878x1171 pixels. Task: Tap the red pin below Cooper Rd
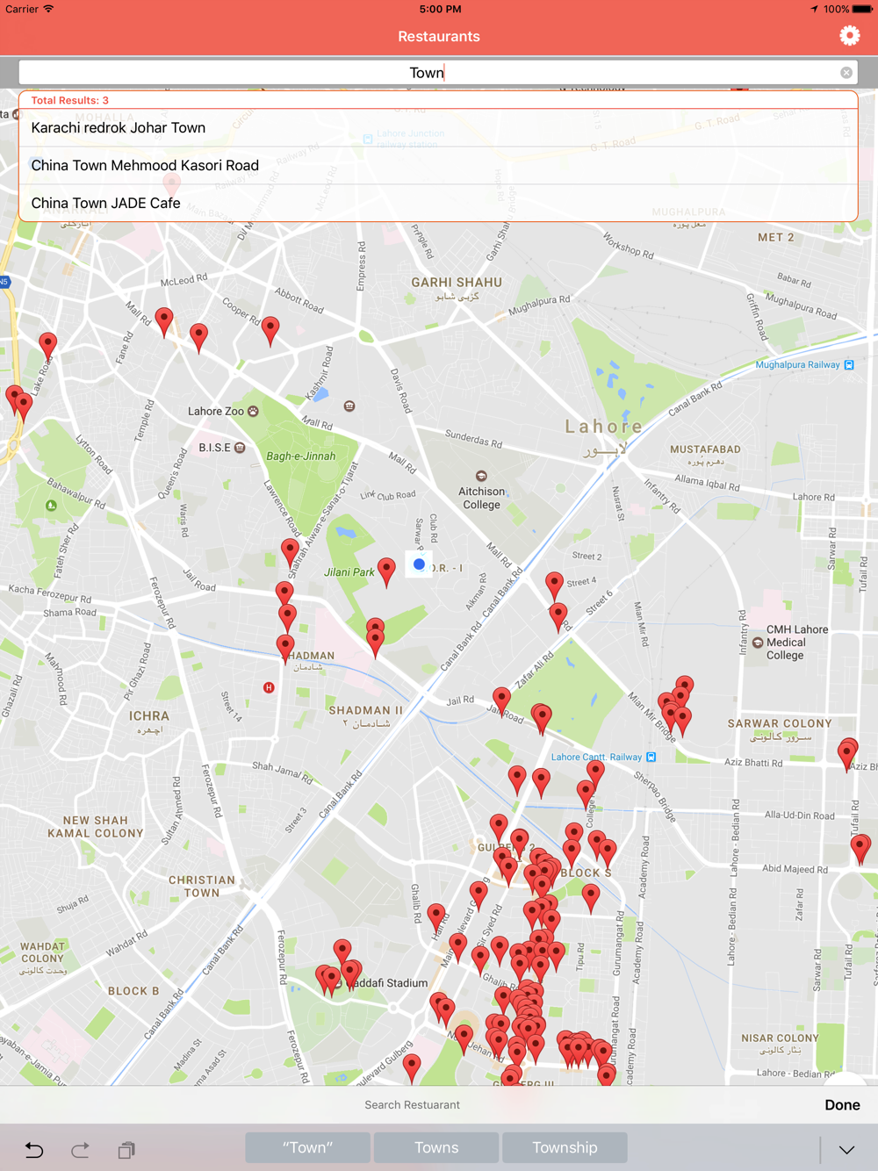[270, 330]
